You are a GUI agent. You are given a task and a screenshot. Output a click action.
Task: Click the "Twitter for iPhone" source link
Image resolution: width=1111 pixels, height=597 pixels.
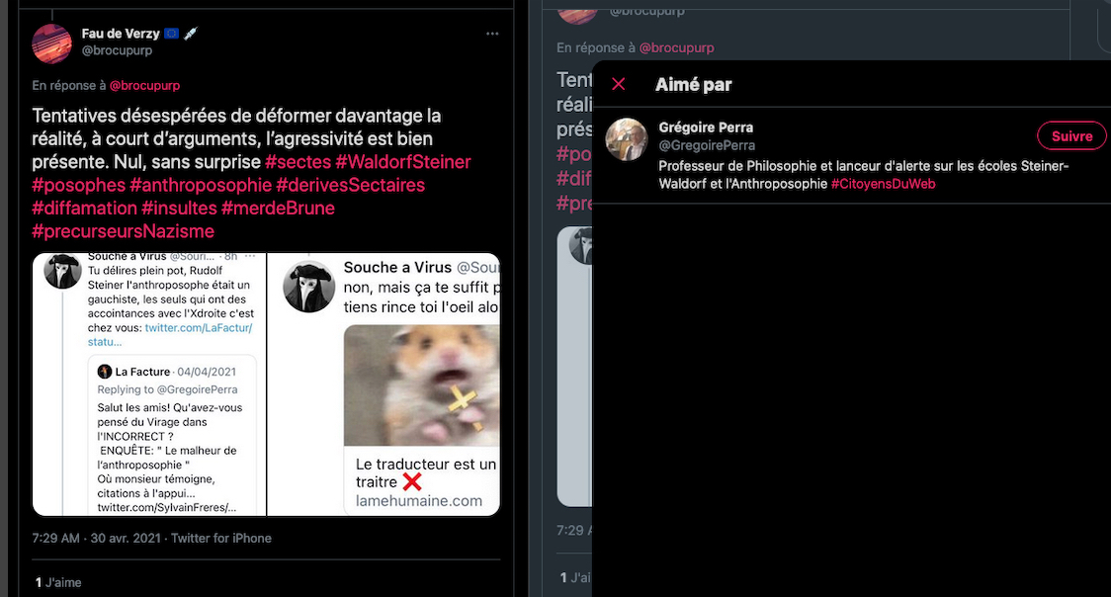coord(221,539)
